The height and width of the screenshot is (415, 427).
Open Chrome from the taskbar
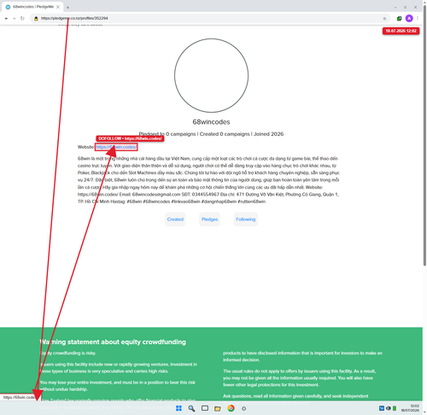click(231, 408)
